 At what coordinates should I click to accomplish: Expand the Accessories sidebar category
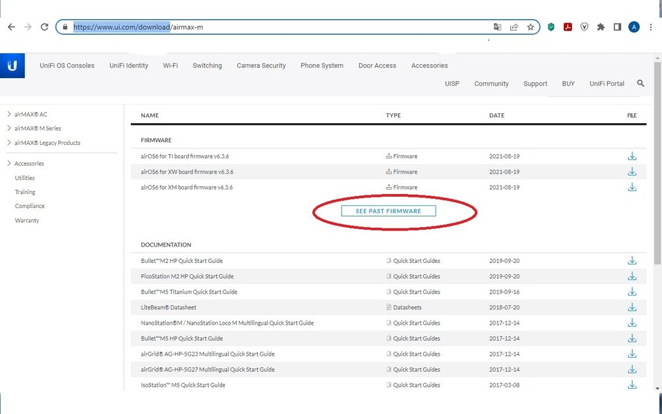[x=29, y=164]
